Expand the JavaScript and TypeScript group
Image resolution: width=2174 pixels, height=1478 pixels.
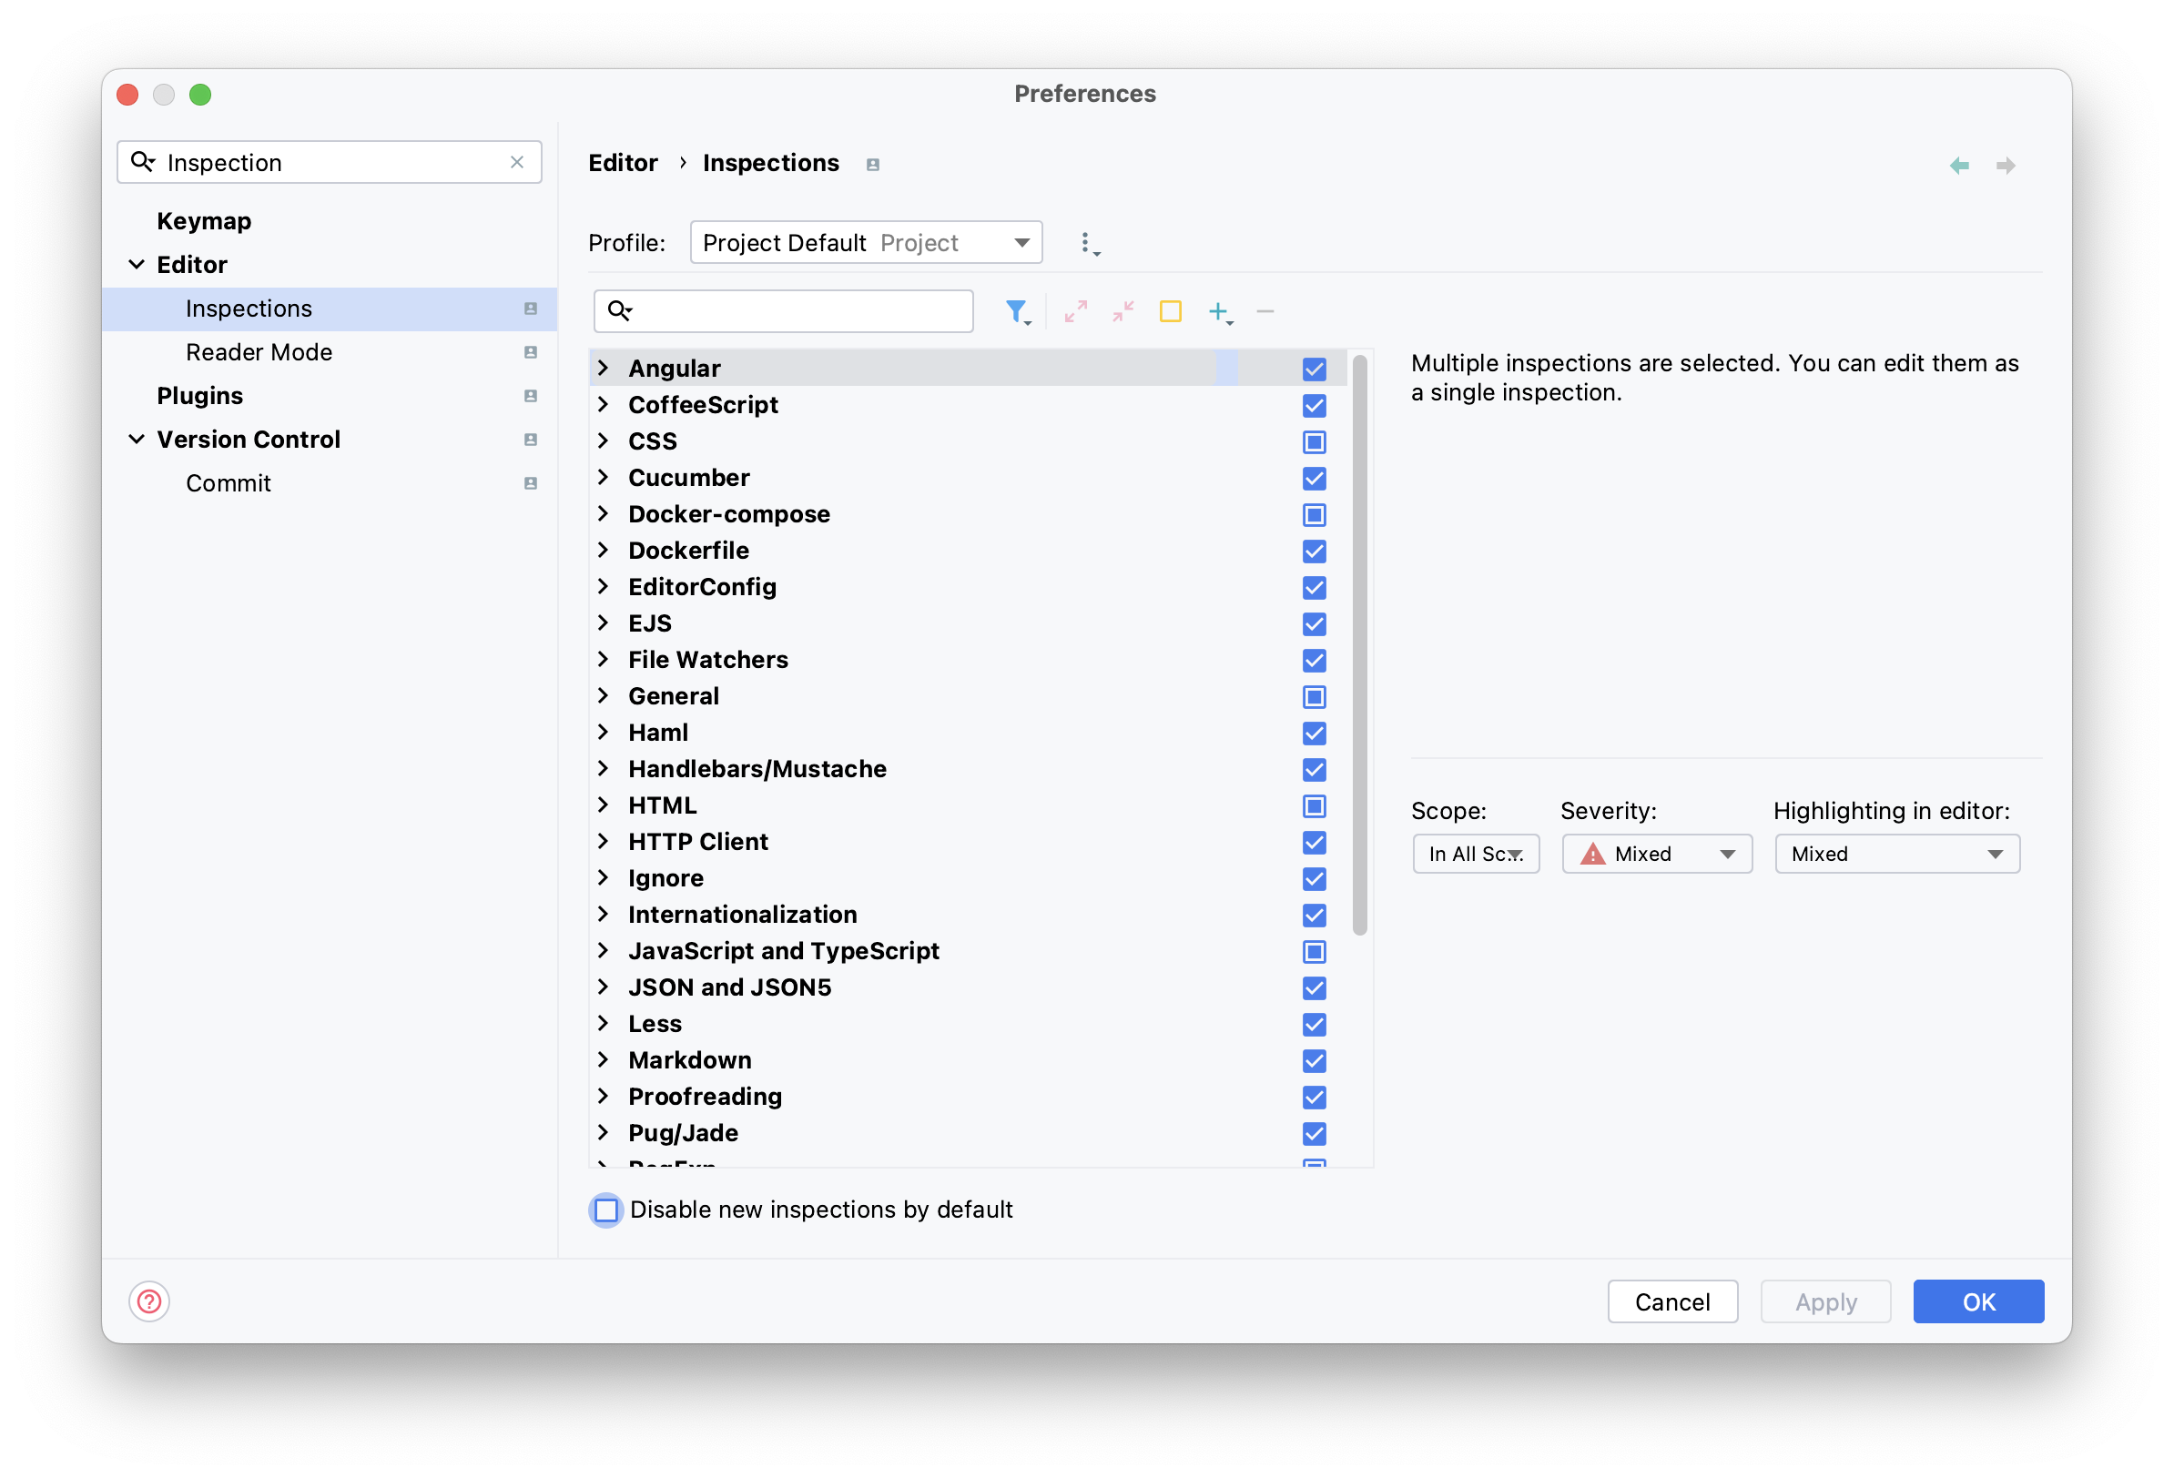(x=604, y=950)
